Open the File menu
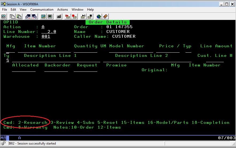This screenshot has height=148, width=236. click(x=5, y=10)
